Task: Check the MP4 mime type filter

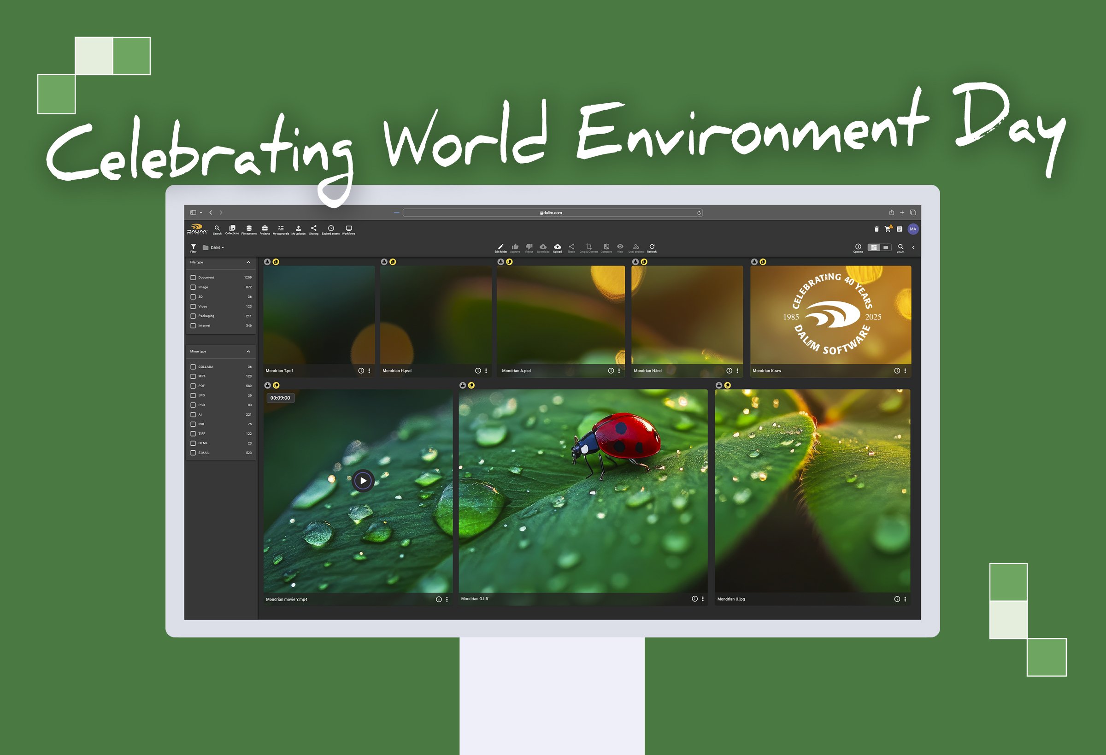Action: pyautogui.click(x=193, y=377)
